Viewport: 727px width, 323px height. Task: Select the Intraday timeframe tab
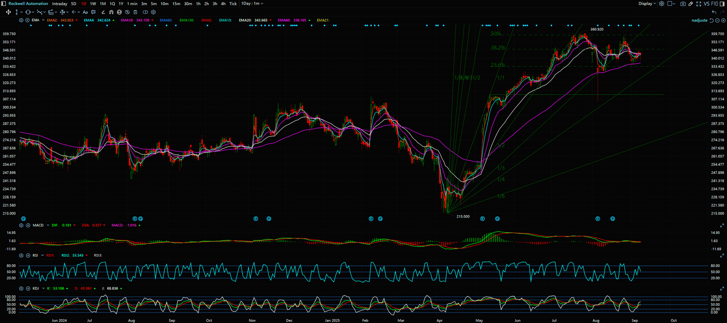(x=60, y=4)
